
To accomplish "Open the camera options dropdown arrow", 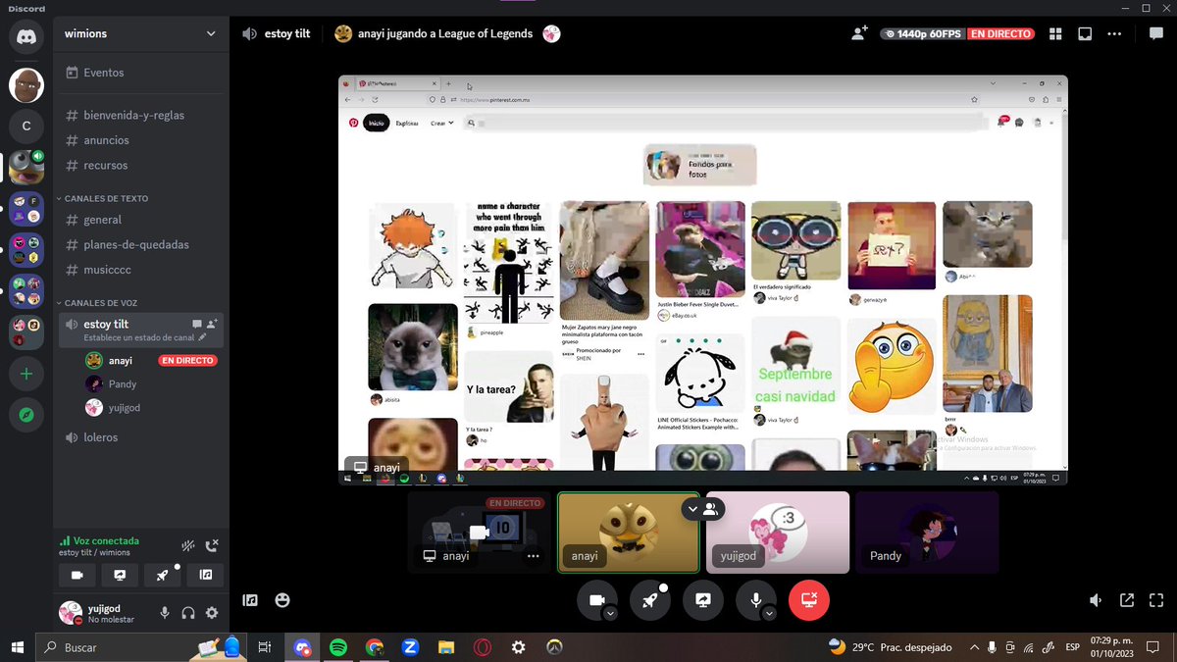I will pos(610,614).
